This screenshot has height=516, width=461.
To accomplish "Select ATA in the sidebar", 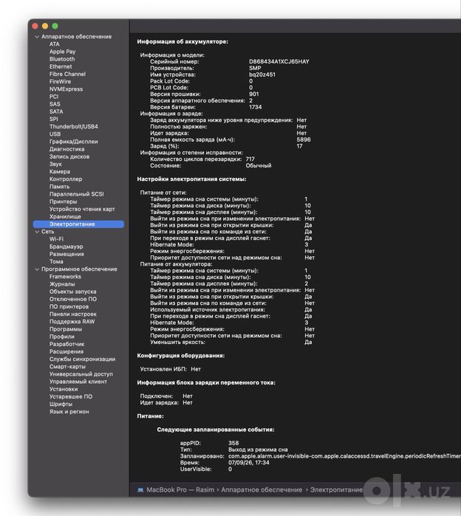I will tap(55, 44).
